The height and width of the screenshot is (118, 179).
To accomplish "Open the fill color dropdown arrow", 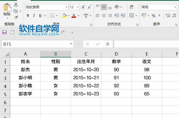I will pyautogui.click(x=69, y=16).
